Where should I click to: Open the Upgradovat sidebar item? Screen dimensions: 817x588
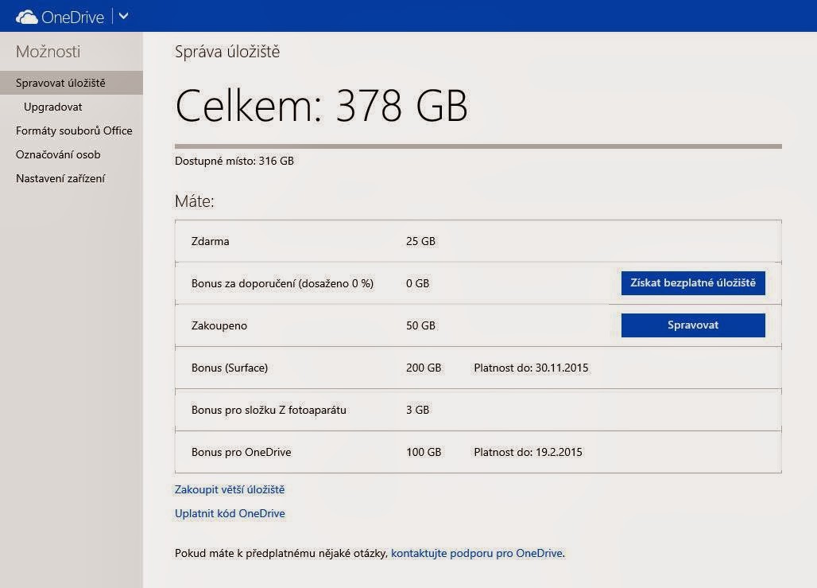52,107
